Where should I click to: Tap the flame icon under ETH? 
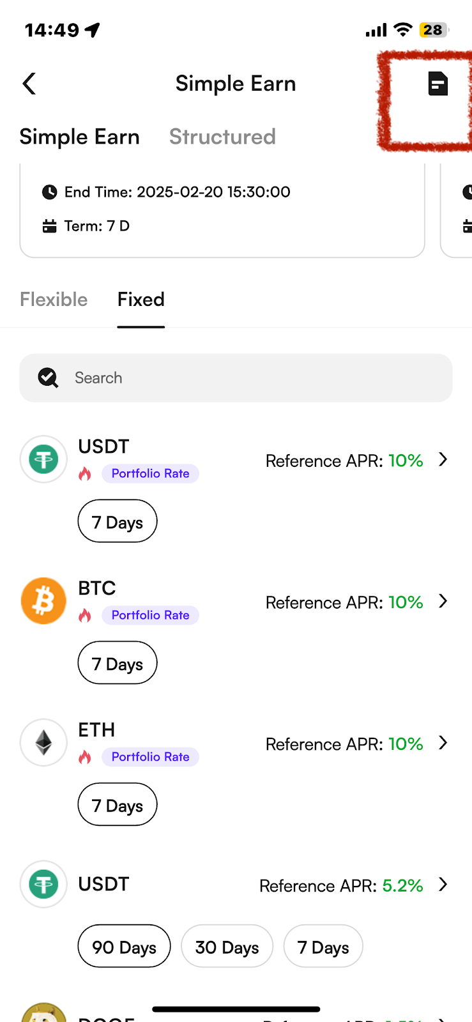[85, 757]
